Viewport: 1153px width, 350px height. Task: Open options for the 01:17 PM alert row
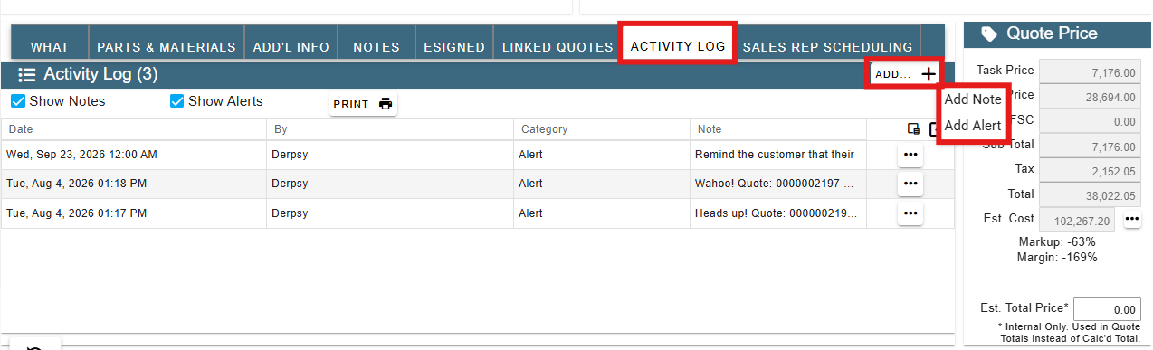[910, 213]
